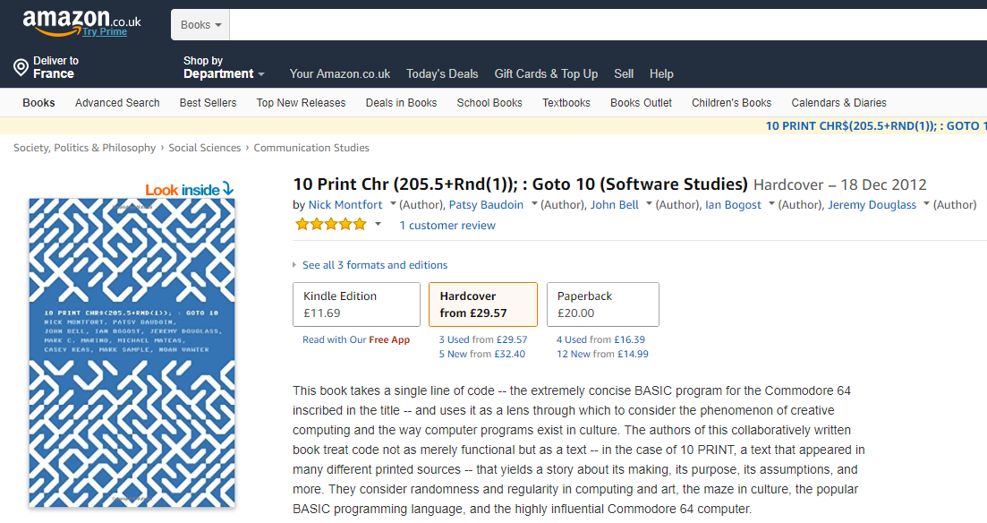This screenshot has height=523, width=987.
Task: Open author John Bell's page
Action: (614, 205)
